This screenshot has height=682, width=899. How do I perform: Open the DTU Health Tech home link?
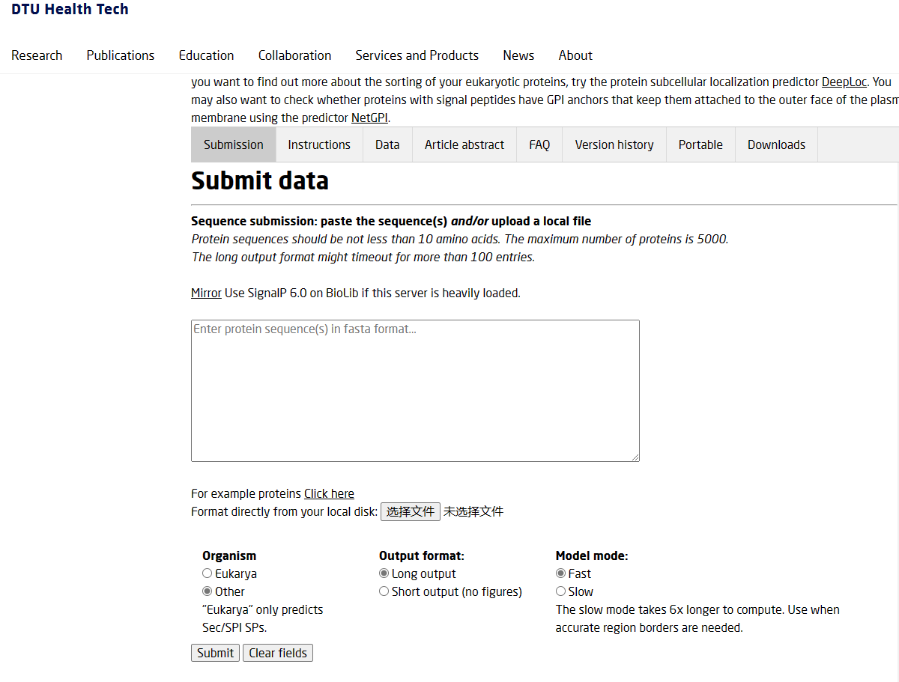click(70, 10)
